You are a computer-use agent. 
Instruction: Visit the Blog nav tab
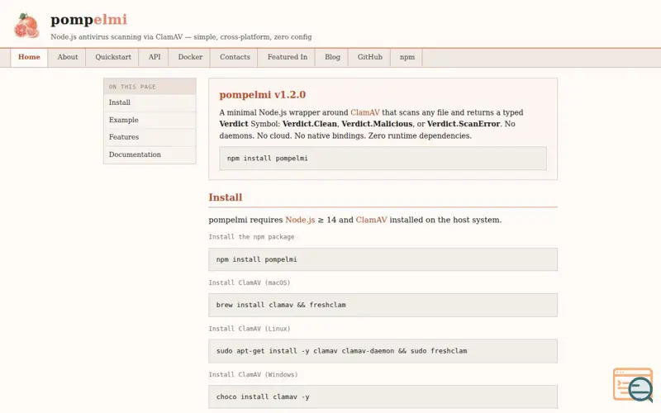point(332,57)
